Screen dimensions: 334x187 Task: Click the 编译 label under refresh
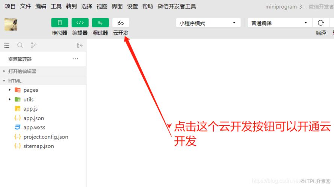click(x=321, y=33)
